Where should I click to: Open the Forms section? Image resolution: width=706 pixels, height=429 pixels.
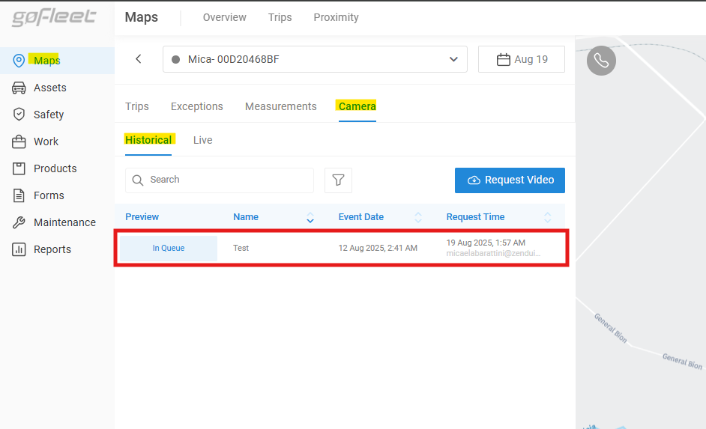(49, 195)
